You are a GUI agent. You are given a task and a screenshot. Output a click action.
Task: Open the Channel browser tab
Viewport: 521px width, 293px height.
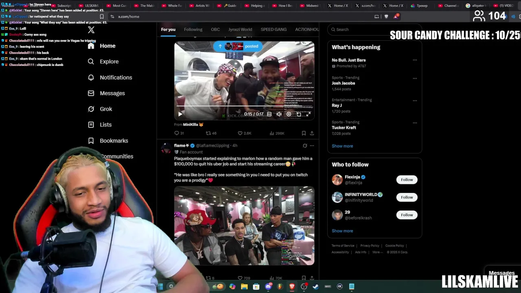pos(449,6)
